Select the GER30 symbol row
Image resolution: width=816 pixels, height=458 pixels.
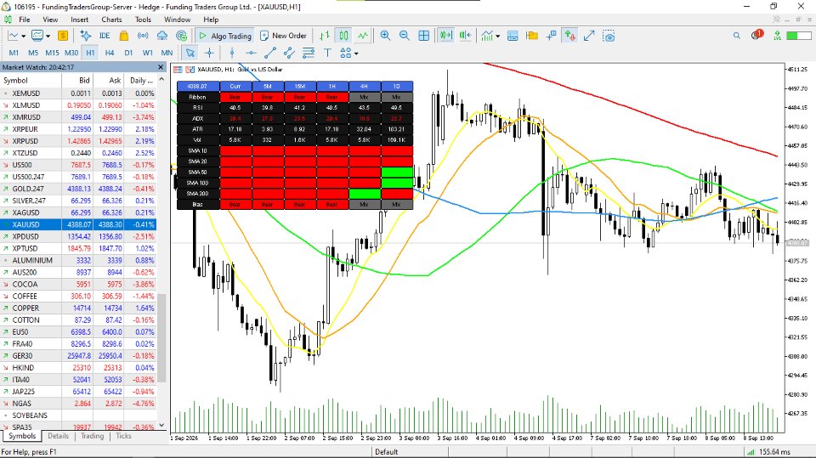78,356
